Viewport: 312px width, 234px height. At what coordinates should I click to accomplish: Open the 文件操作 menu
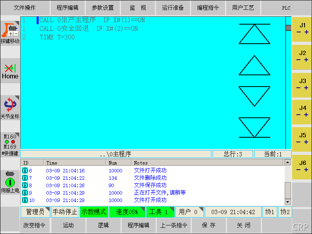click(x=25, y=8)
